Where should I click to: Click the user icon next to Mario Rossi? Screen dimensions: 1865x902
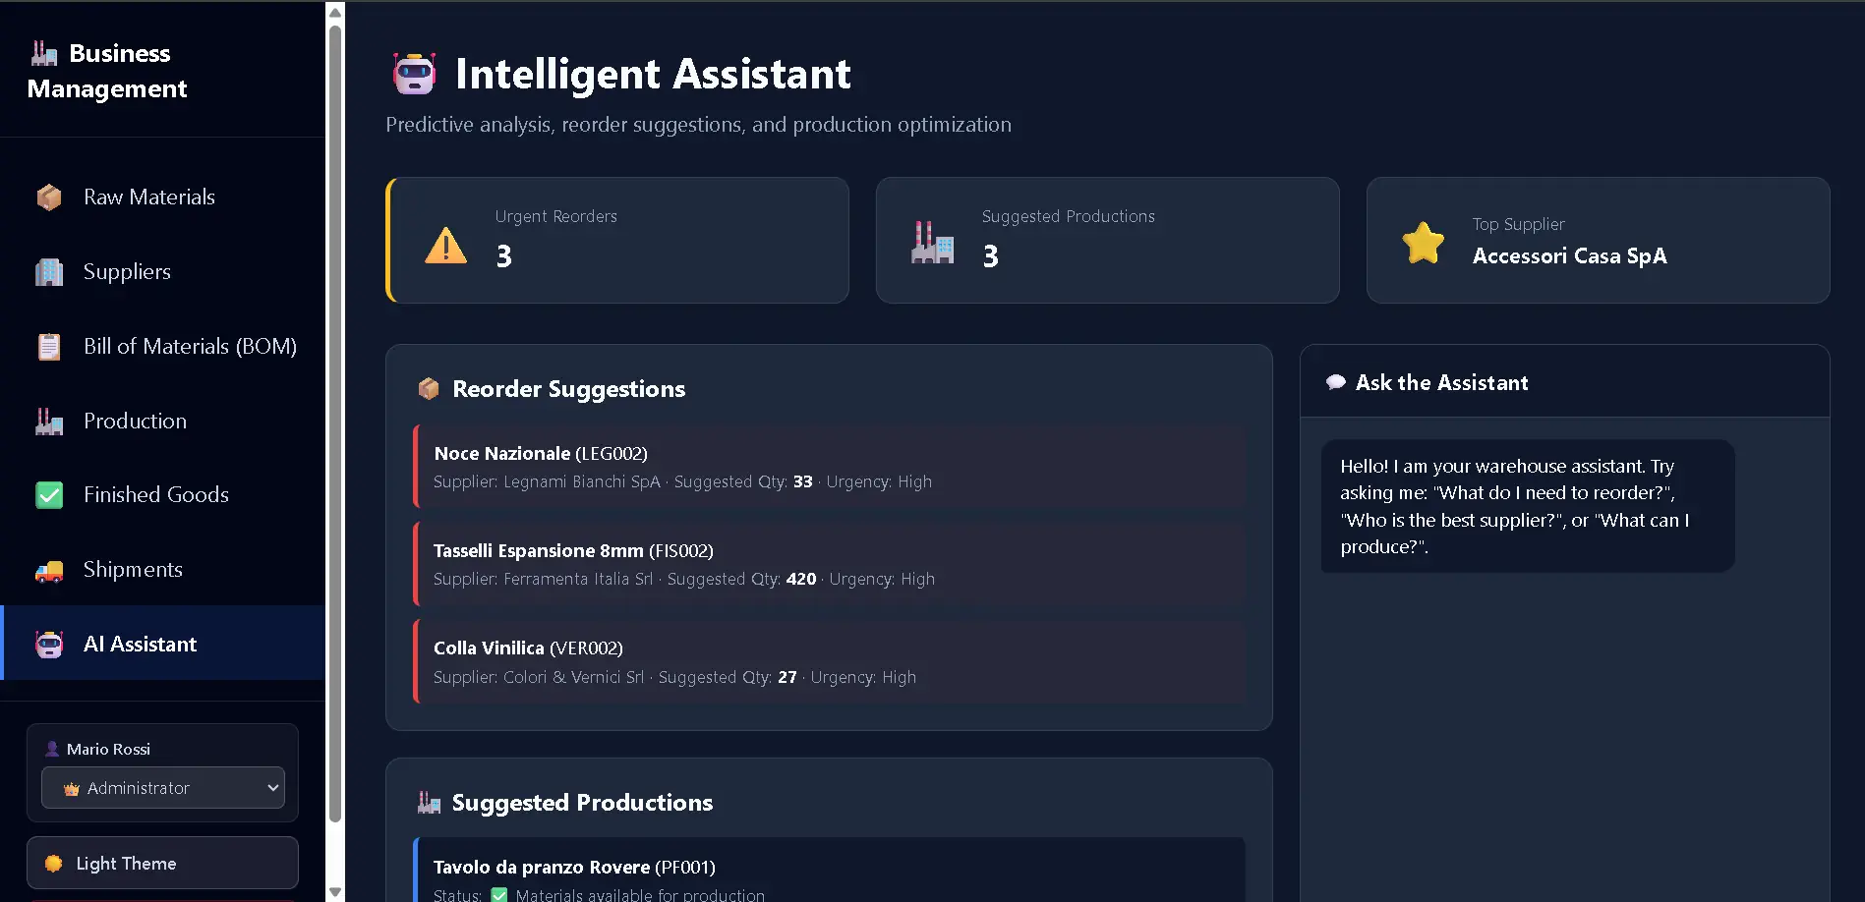pos(52,749)
